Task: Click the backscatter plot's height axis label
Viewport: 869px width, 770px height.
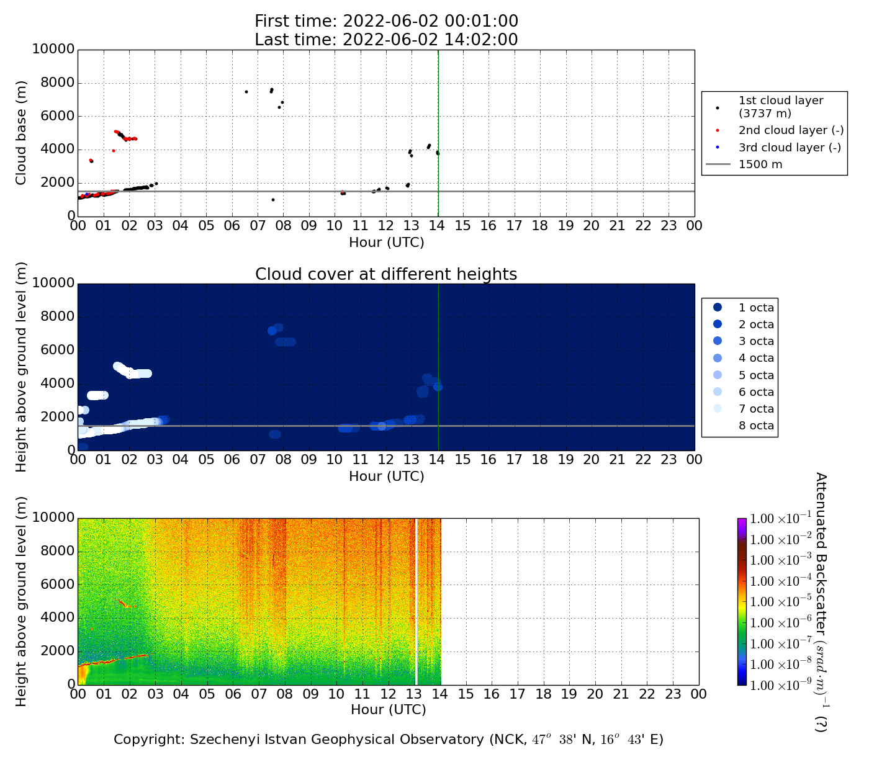Action: click(21, 601)
